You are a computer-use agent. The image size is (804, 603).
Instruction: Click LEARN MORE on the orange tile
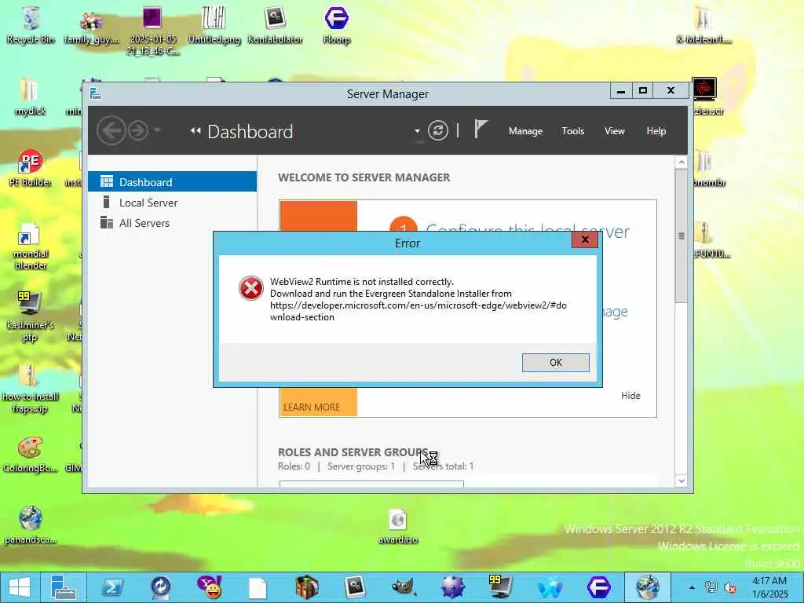pos(312,407)
